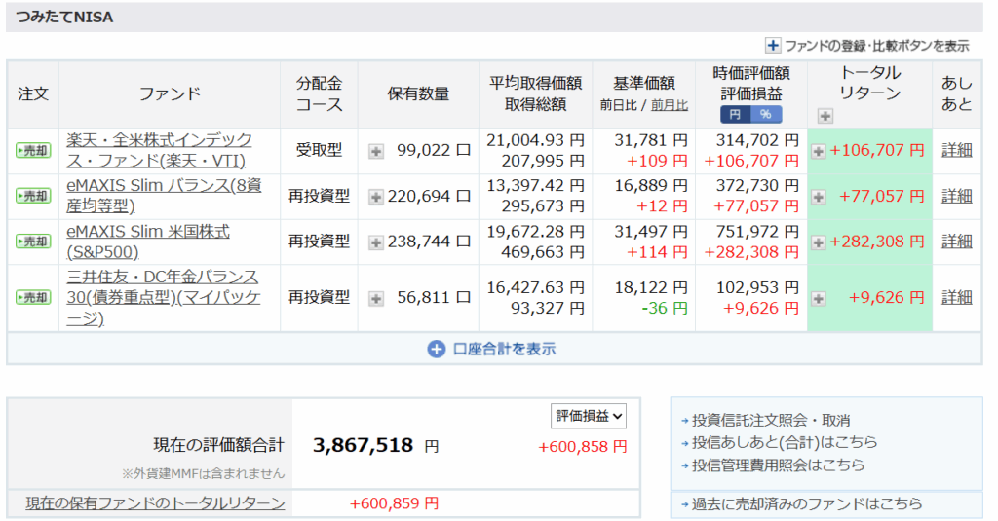The width and height of the screenshot is (998, 521).
Task: Expand plus icon beside 238,744 口 quantity
Action: tap(376, 242)
